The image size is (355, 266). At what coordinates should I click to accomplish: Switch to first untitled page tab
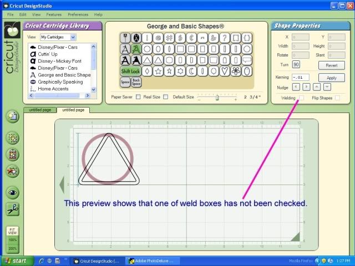(40, 110)
